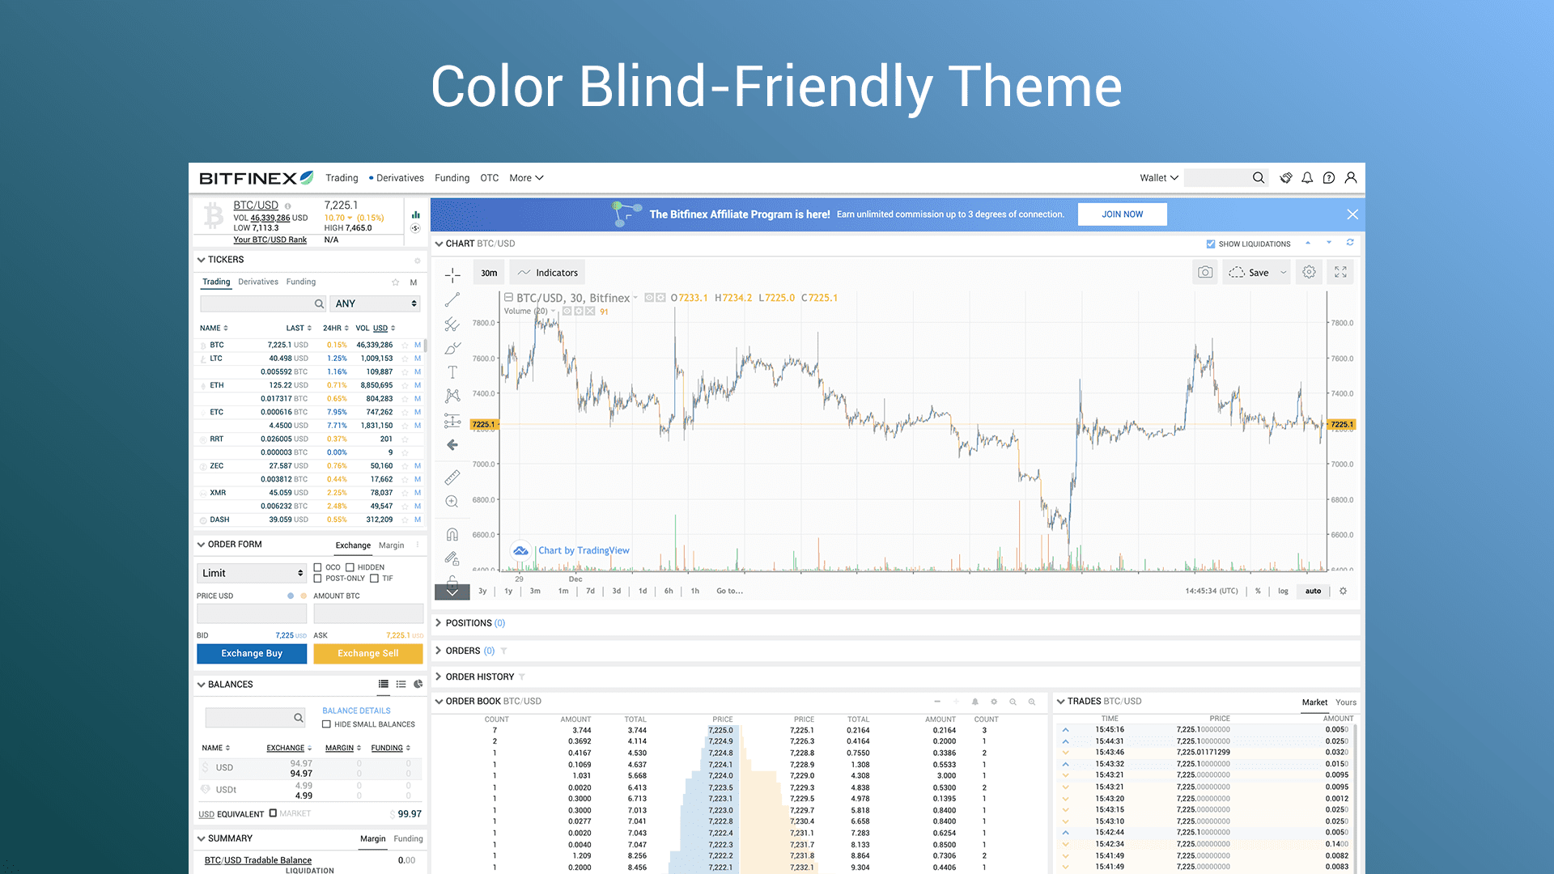Select the chart ruler measure tool
This screenshot has height=874, width=1554.
[452, 477]
